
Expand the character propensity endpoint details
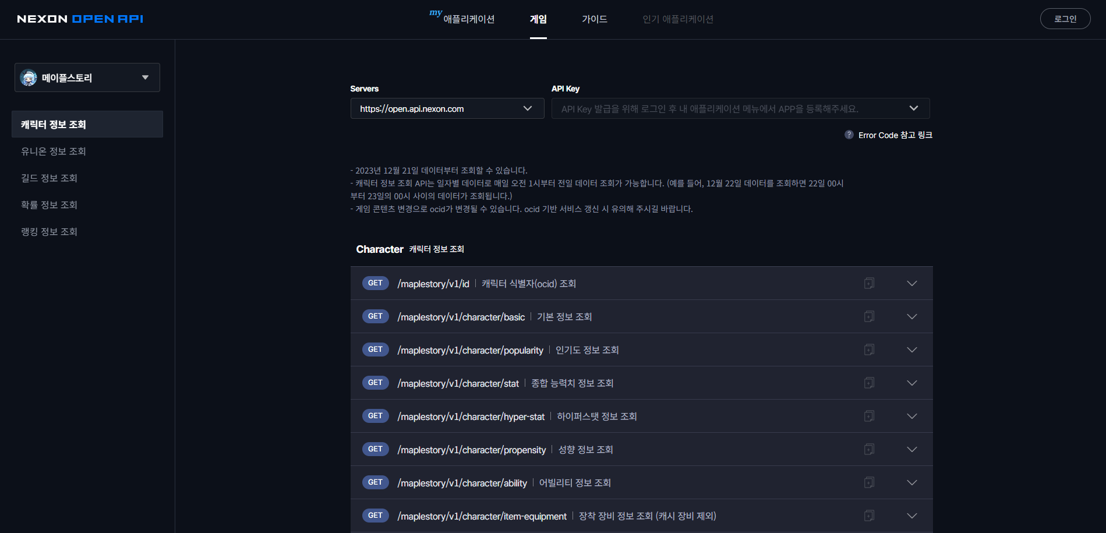tap(911, 449)
